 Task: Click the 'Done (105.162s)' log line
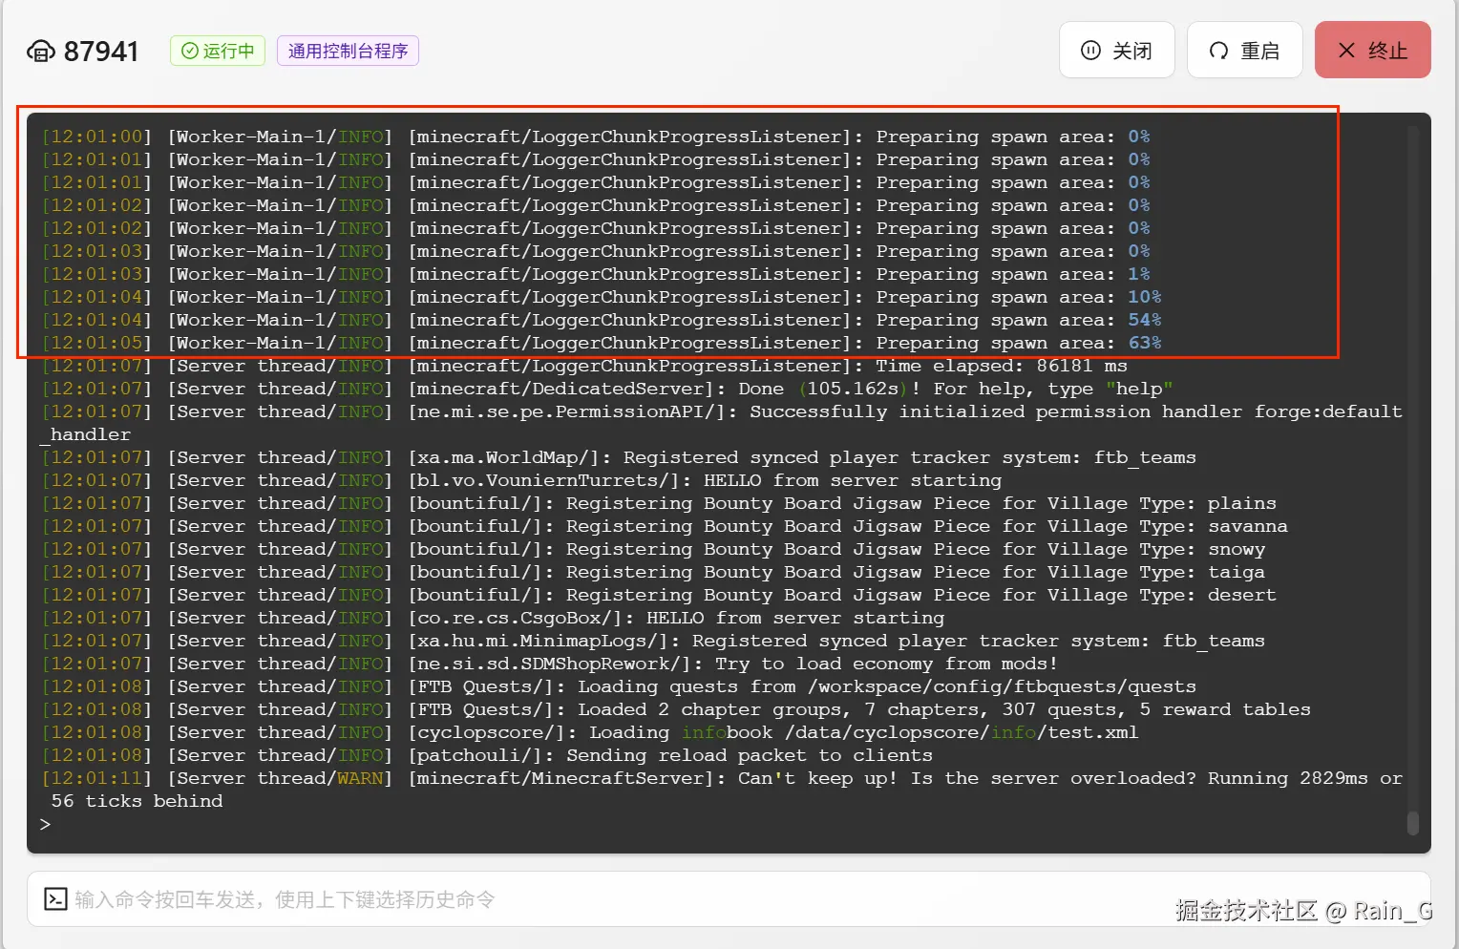[x=607, y=389]
